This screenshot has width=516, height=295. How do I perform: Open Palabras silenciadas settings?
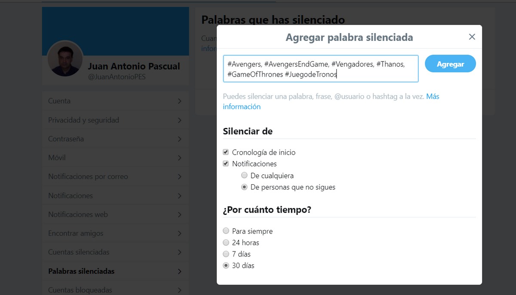click(x=115, y=271)
